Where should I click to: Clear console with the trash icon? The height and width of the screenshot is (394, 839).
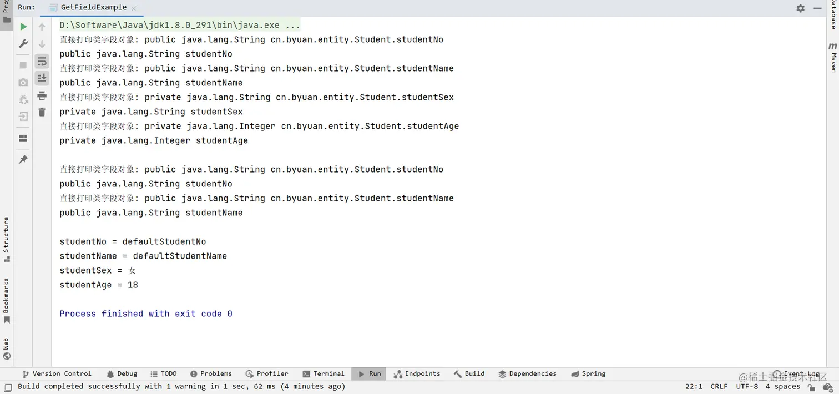pos(42,113)
